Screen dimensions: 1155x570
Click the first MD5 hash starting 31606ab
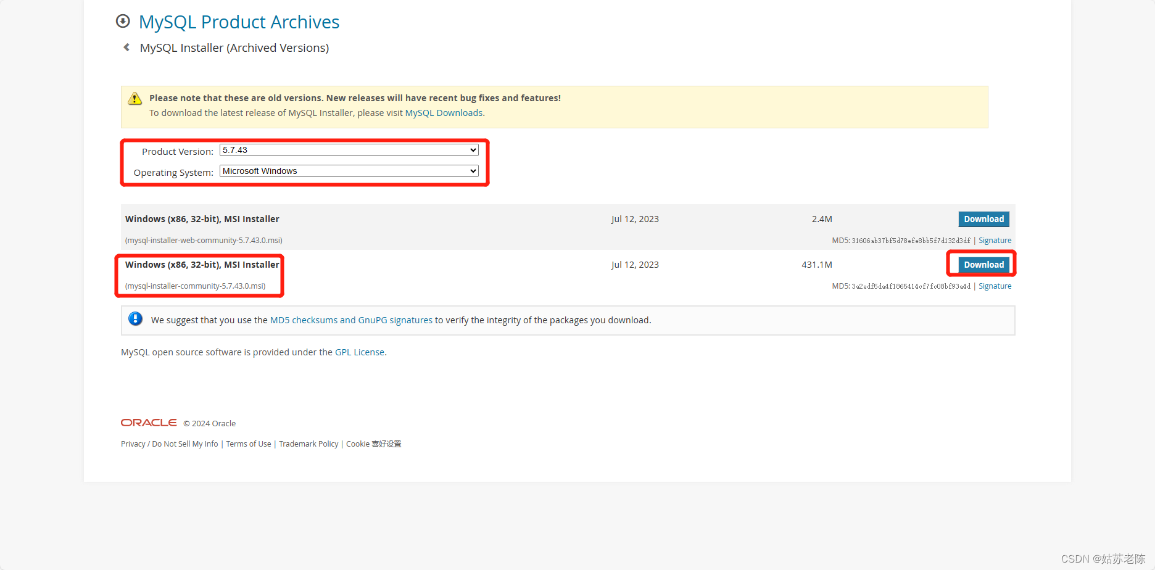pyautogui.click(x=911, y=241)
